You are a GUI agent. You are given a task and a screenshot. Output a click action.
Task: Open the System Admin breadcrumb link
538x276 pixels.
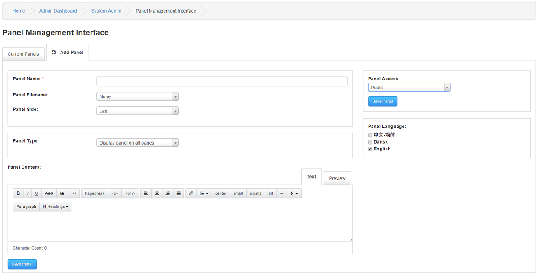pos(106,11)
